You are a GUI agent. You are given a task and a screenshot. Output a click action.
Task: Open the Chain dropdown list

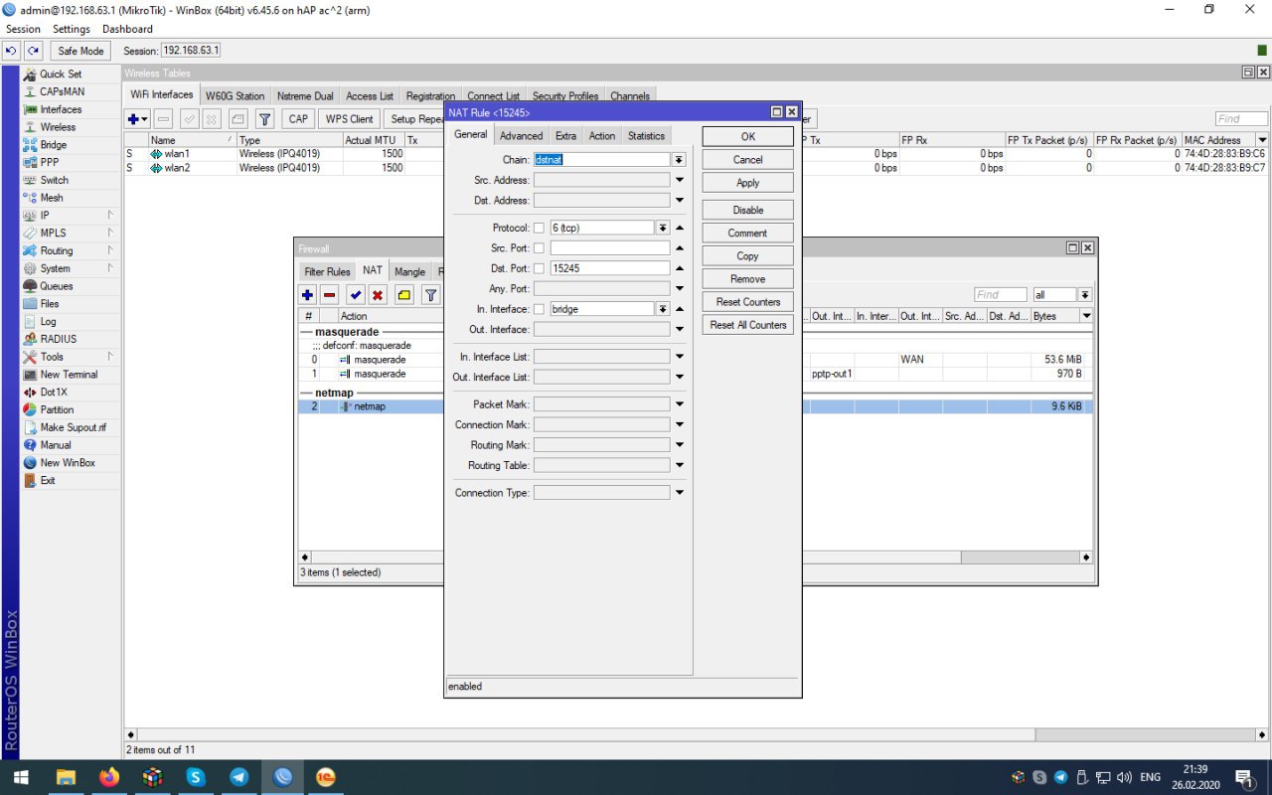pyautogui.click(x=679, y=159)
